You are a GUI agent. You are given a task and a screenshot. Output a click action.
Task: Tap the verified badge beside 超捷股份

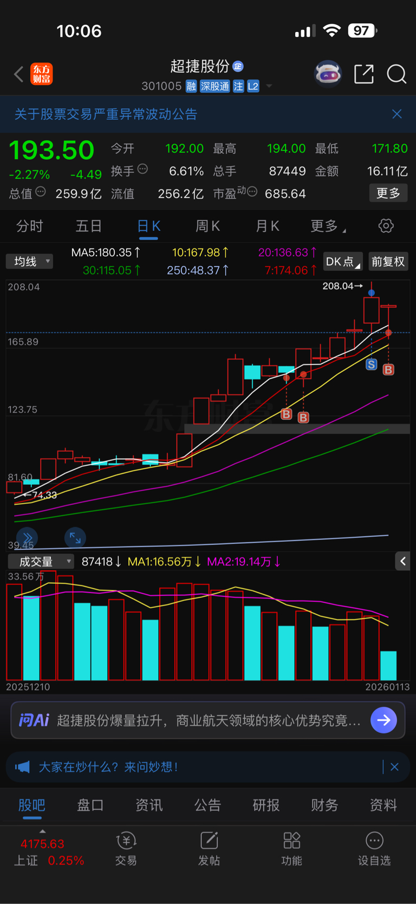coord(238,67)
